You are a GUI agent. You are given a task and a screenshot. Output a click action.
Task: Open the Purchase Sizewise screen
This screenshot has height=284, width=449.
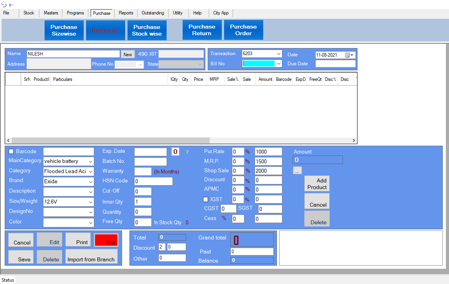[64, 30]
